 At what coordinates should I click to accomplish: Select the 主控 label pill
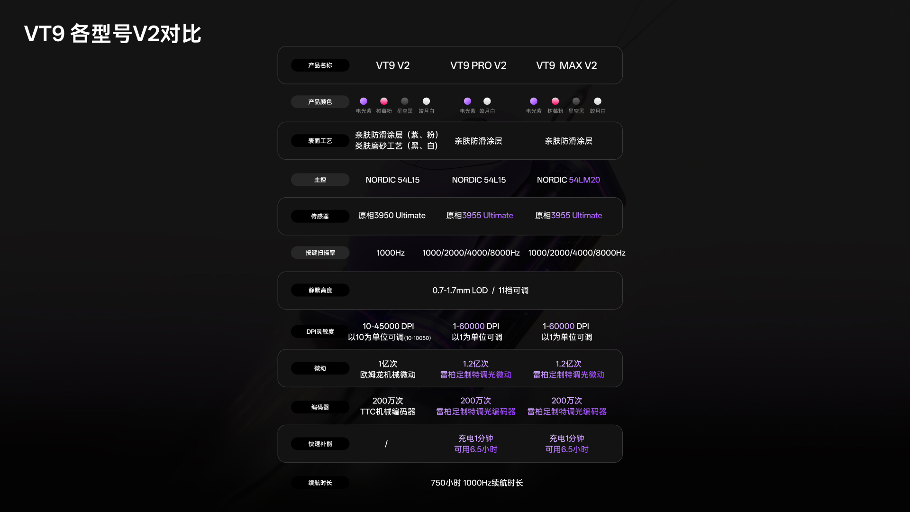[320, 180]
